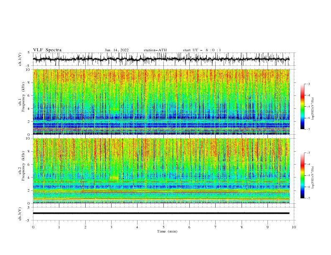Click the log(PSD) label beside ch.2 color bar
This screenshot has height=255, width=331.
(313, 177)
